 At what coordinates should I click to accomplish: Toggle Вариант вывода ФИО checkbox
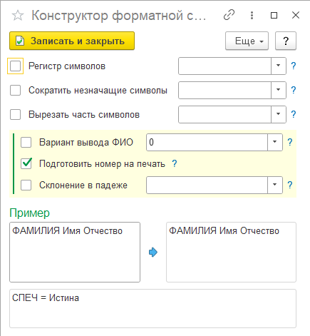[x=26, y=142]
